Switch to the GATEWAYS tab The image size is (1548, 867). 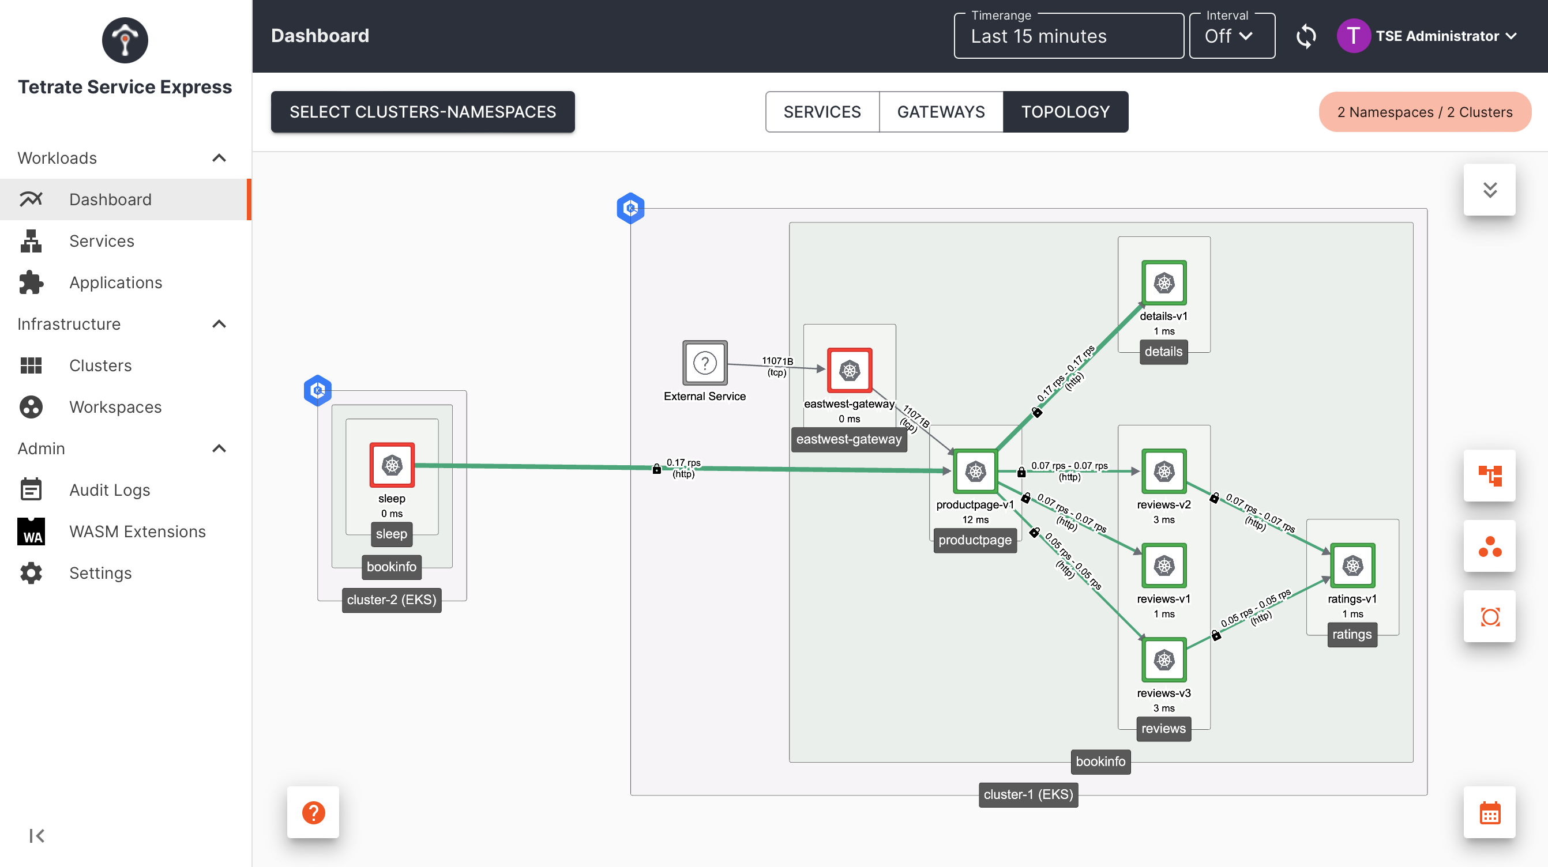tap(941, 112)
